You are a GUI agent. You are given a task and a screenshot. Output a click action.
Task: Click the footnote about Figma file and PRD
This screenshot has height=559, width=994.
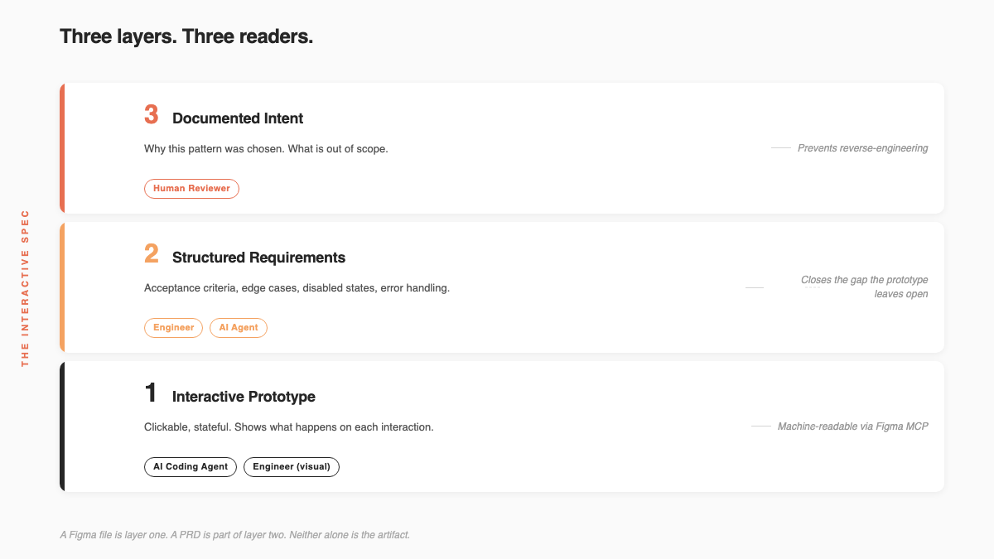(234, 535)
